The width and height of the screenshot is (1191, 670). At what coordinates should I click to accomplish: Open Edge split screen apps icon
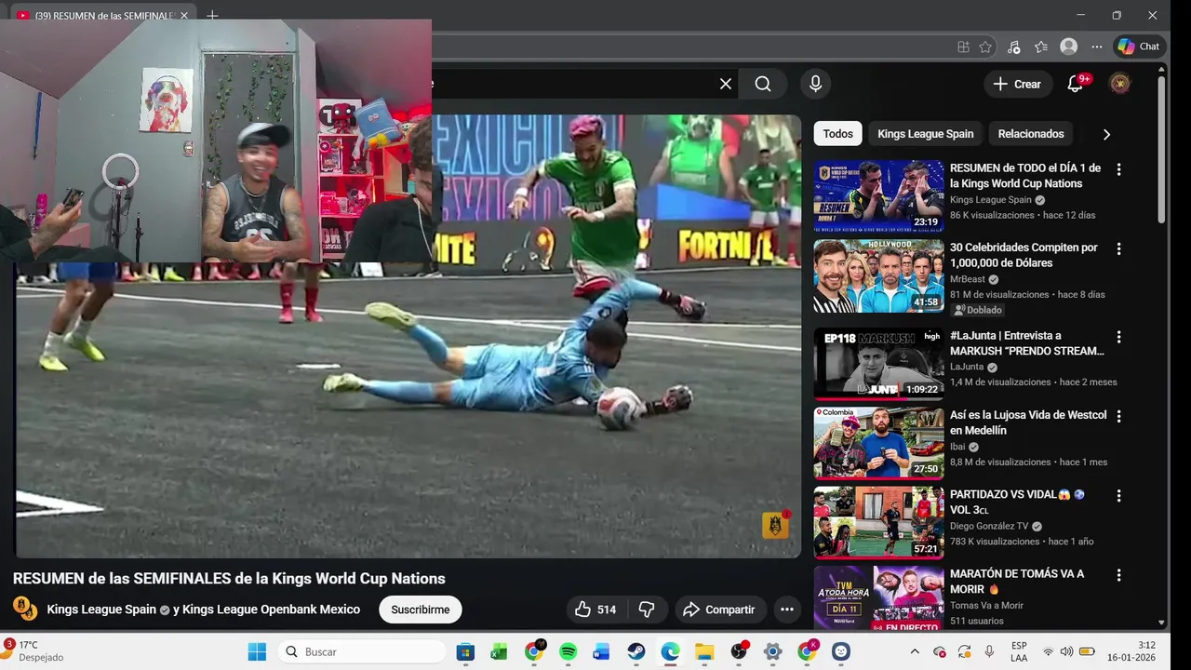(x=963, y=47)
